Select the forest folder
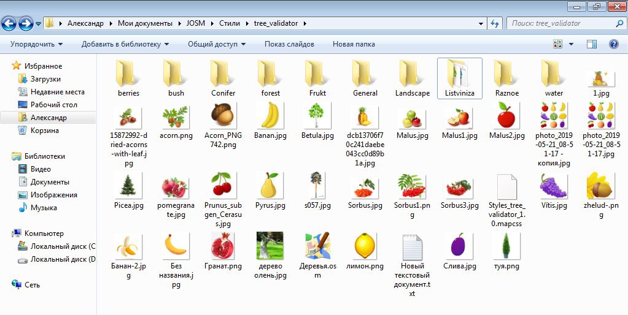 (270, 78)
